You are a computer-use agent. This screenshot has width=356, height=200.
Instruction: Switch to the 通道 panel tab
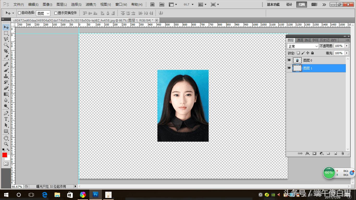[300, 40]
